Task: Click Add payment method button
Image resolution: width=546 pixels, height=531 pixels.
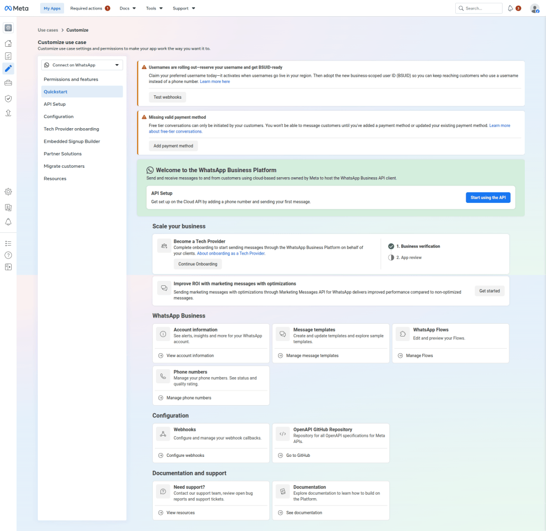Action: 173,146
